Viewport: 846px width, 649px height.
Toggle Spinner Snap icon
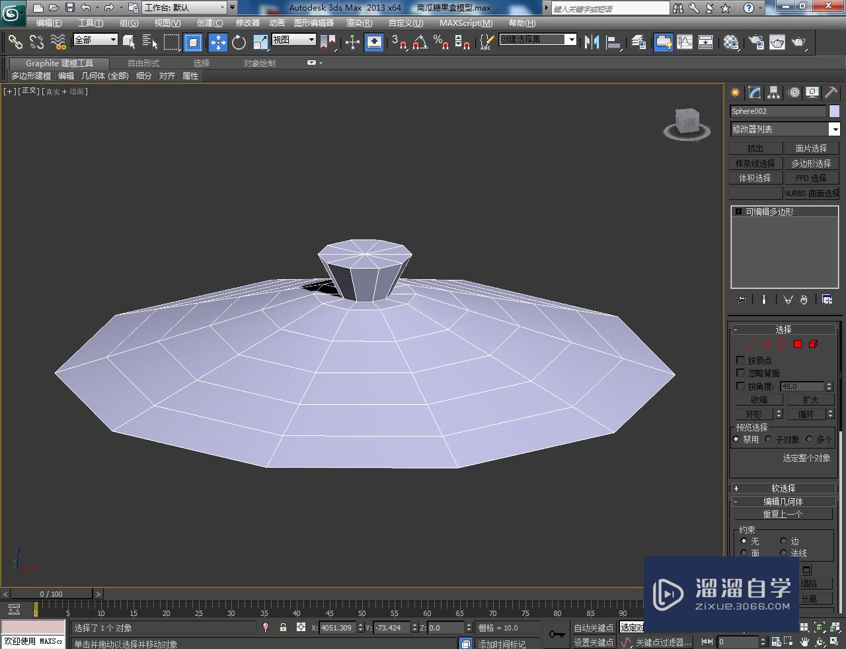[x=463, y=42]
